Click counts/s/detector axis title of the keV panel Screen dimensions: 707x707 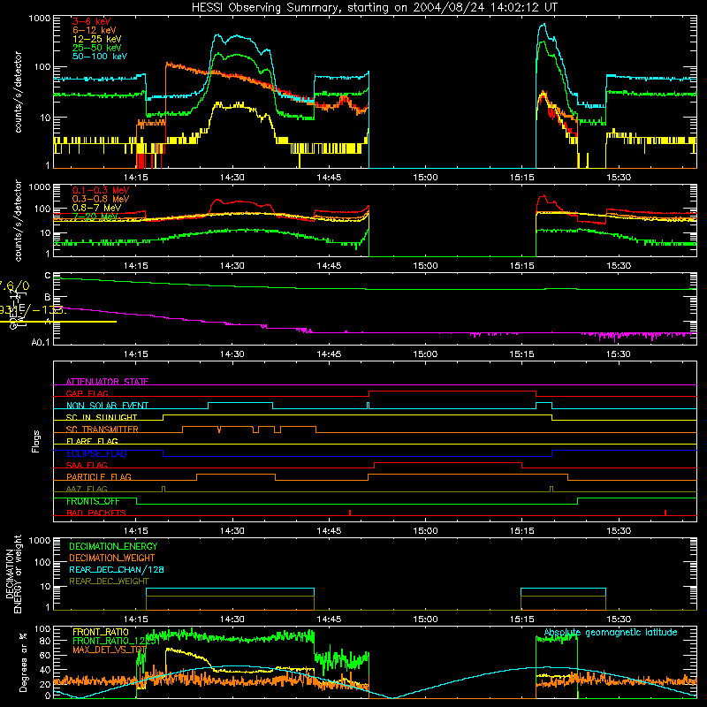tap(18, 92)
